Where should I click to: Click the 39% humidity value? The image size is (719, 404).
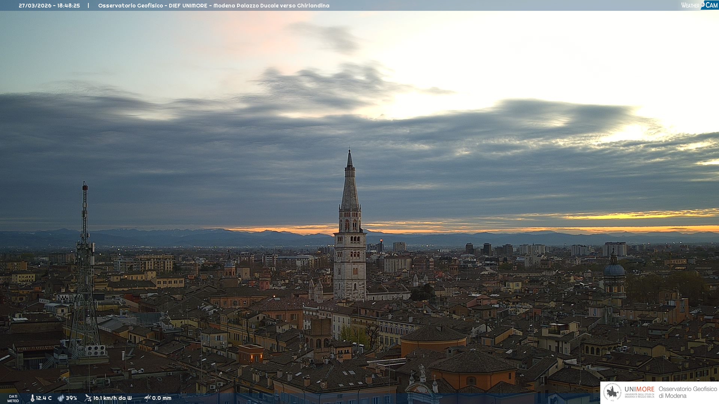[x=72, y=398]
